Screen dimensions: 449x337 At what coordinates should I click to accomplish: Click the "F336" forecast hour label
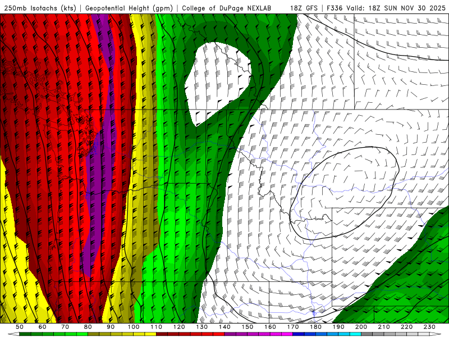click(x=335, y=8)
